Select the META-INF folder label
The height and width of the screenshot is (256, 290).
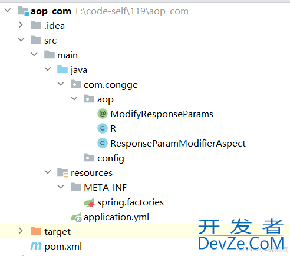click(x=105, y=188)
